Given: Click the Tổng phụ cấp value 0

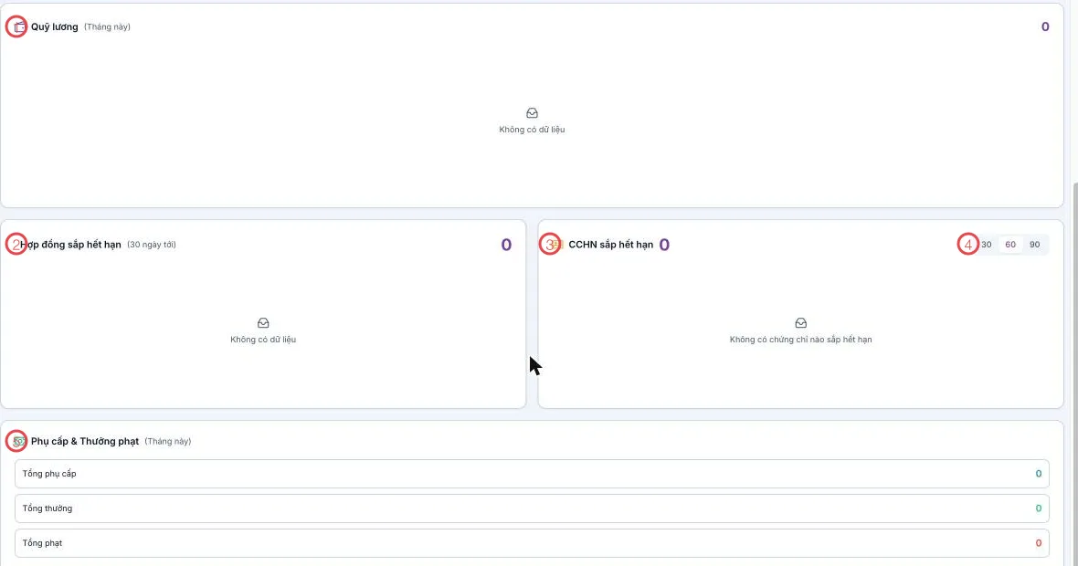Looking at the screenshot, I should (x=1039, y=474).
